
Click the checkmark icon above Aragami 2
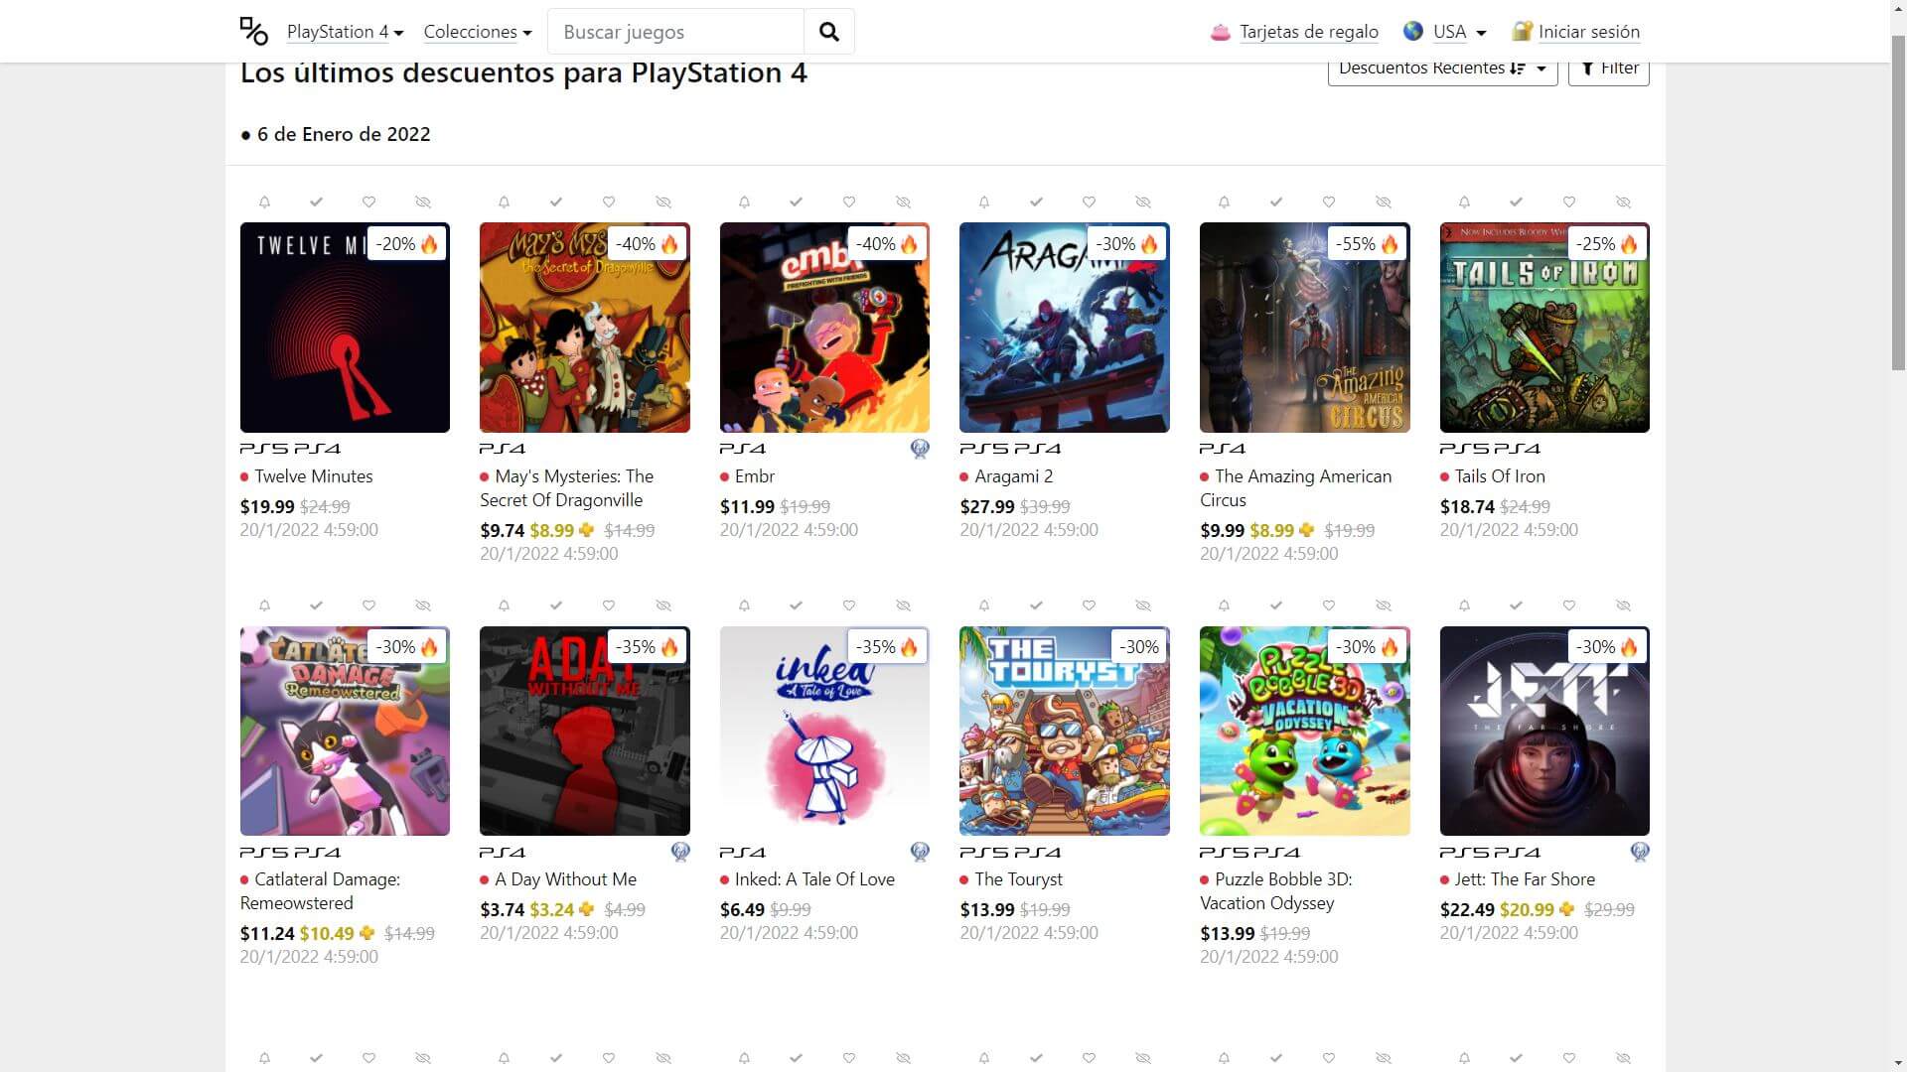(x=1036, y=202)
